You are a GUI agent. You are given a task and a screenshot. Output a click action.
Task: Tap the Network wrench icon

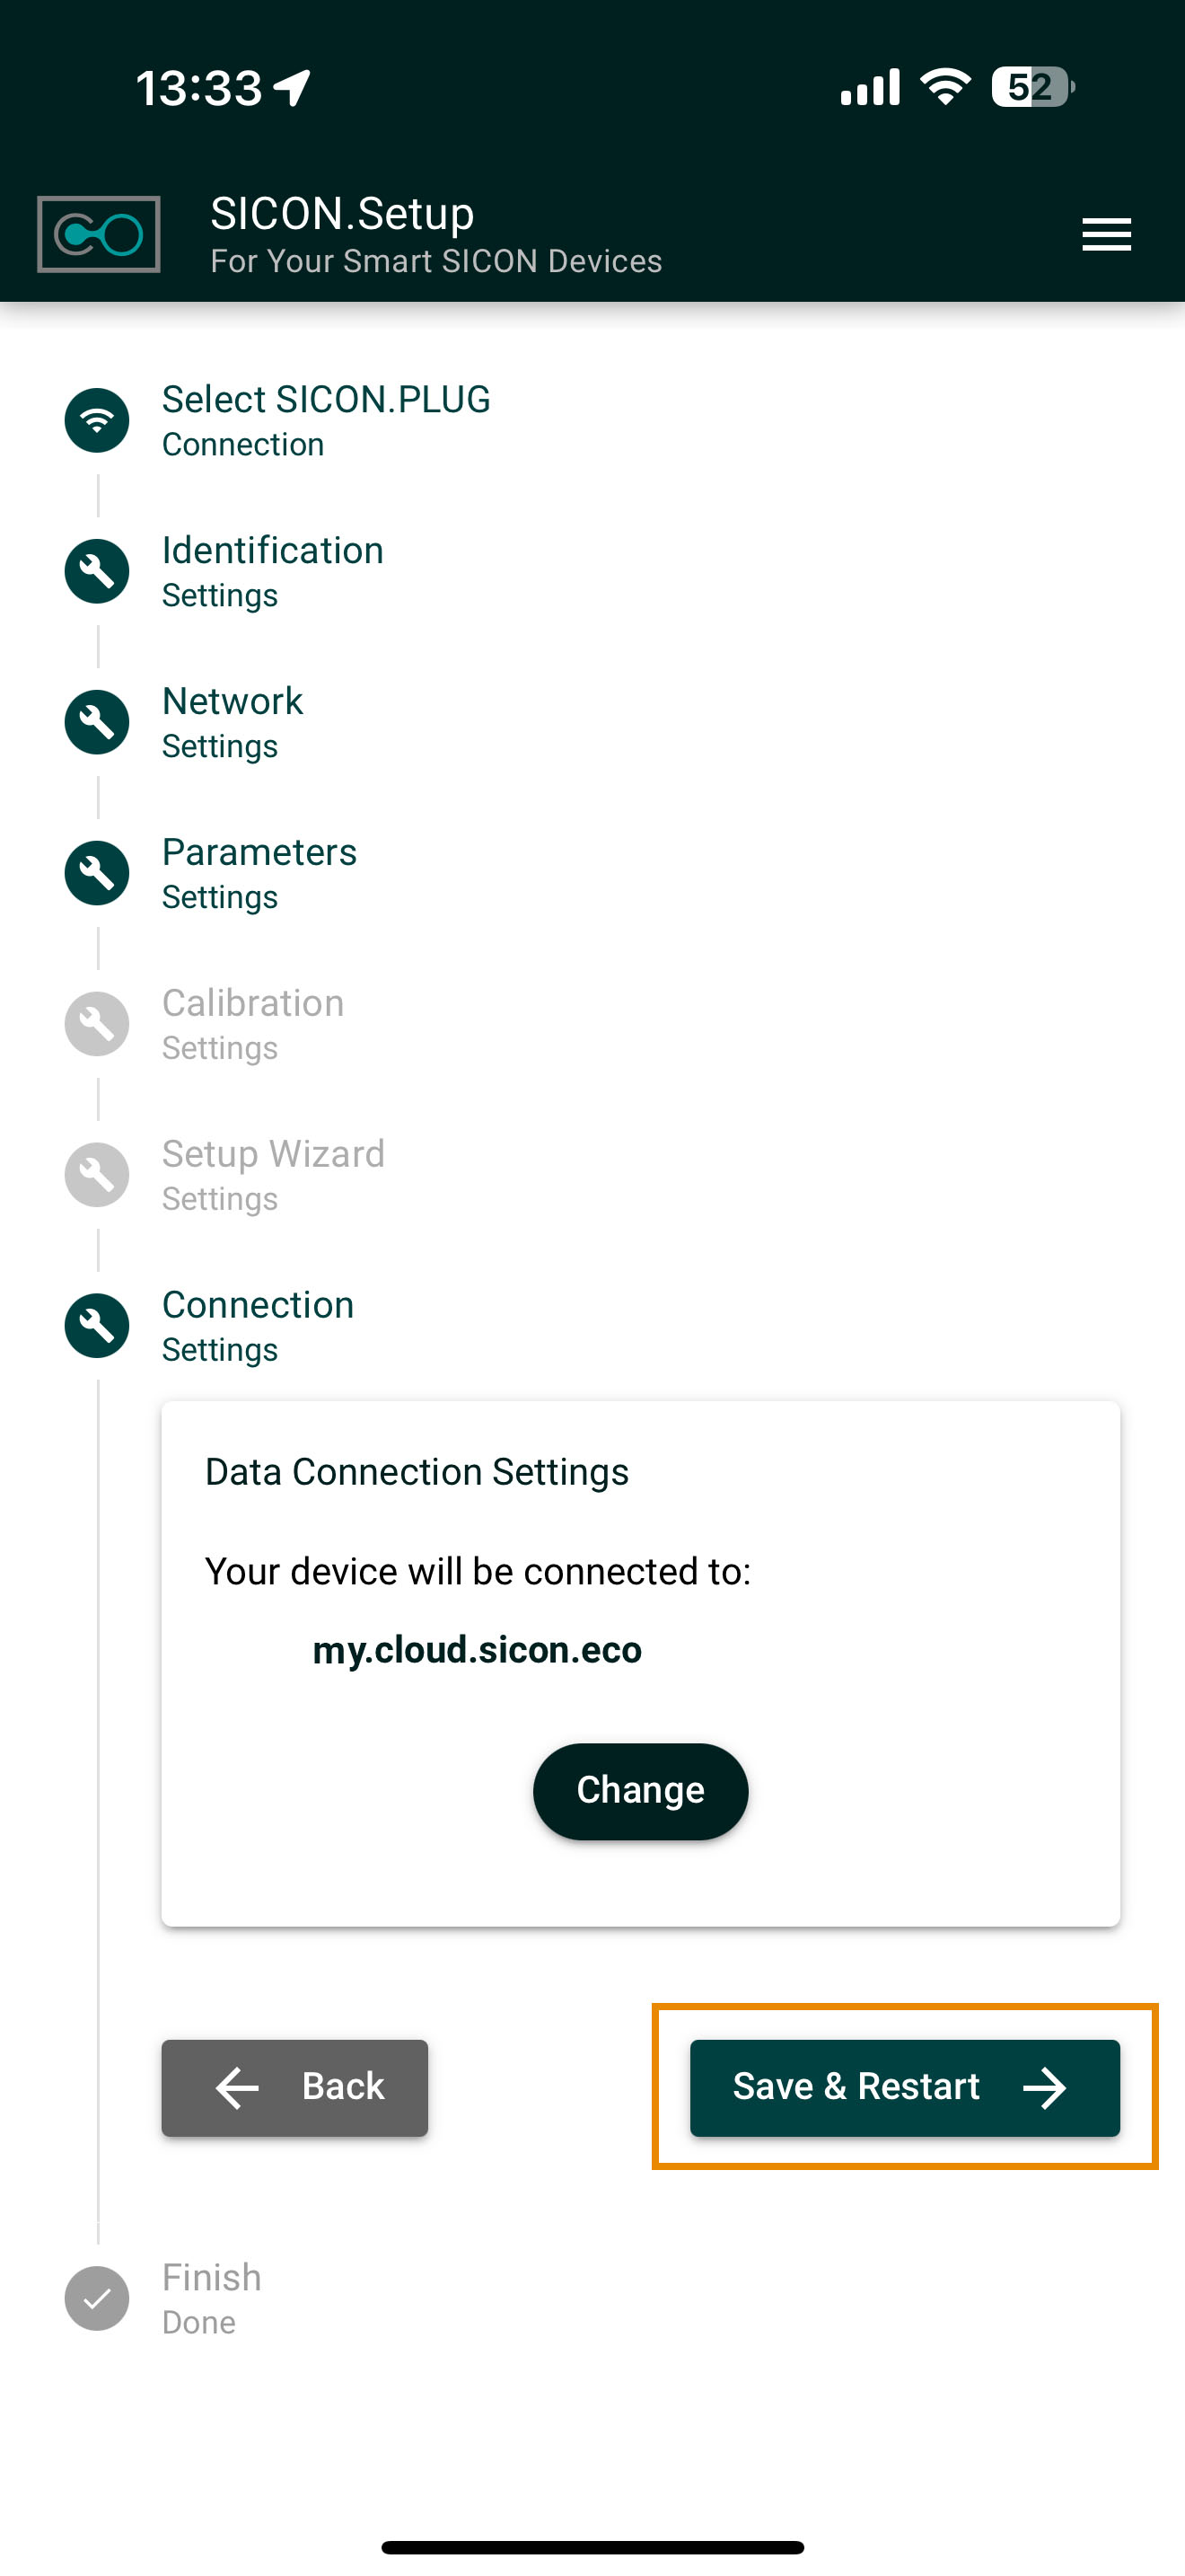pos(97,722)
